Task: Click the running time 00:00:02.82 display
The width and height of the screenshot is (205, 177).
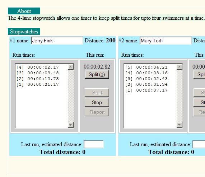Action: (97, 67)
